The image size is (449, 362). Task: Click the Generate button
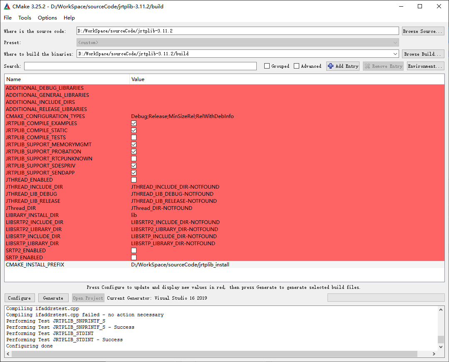[x=53, y=298]
